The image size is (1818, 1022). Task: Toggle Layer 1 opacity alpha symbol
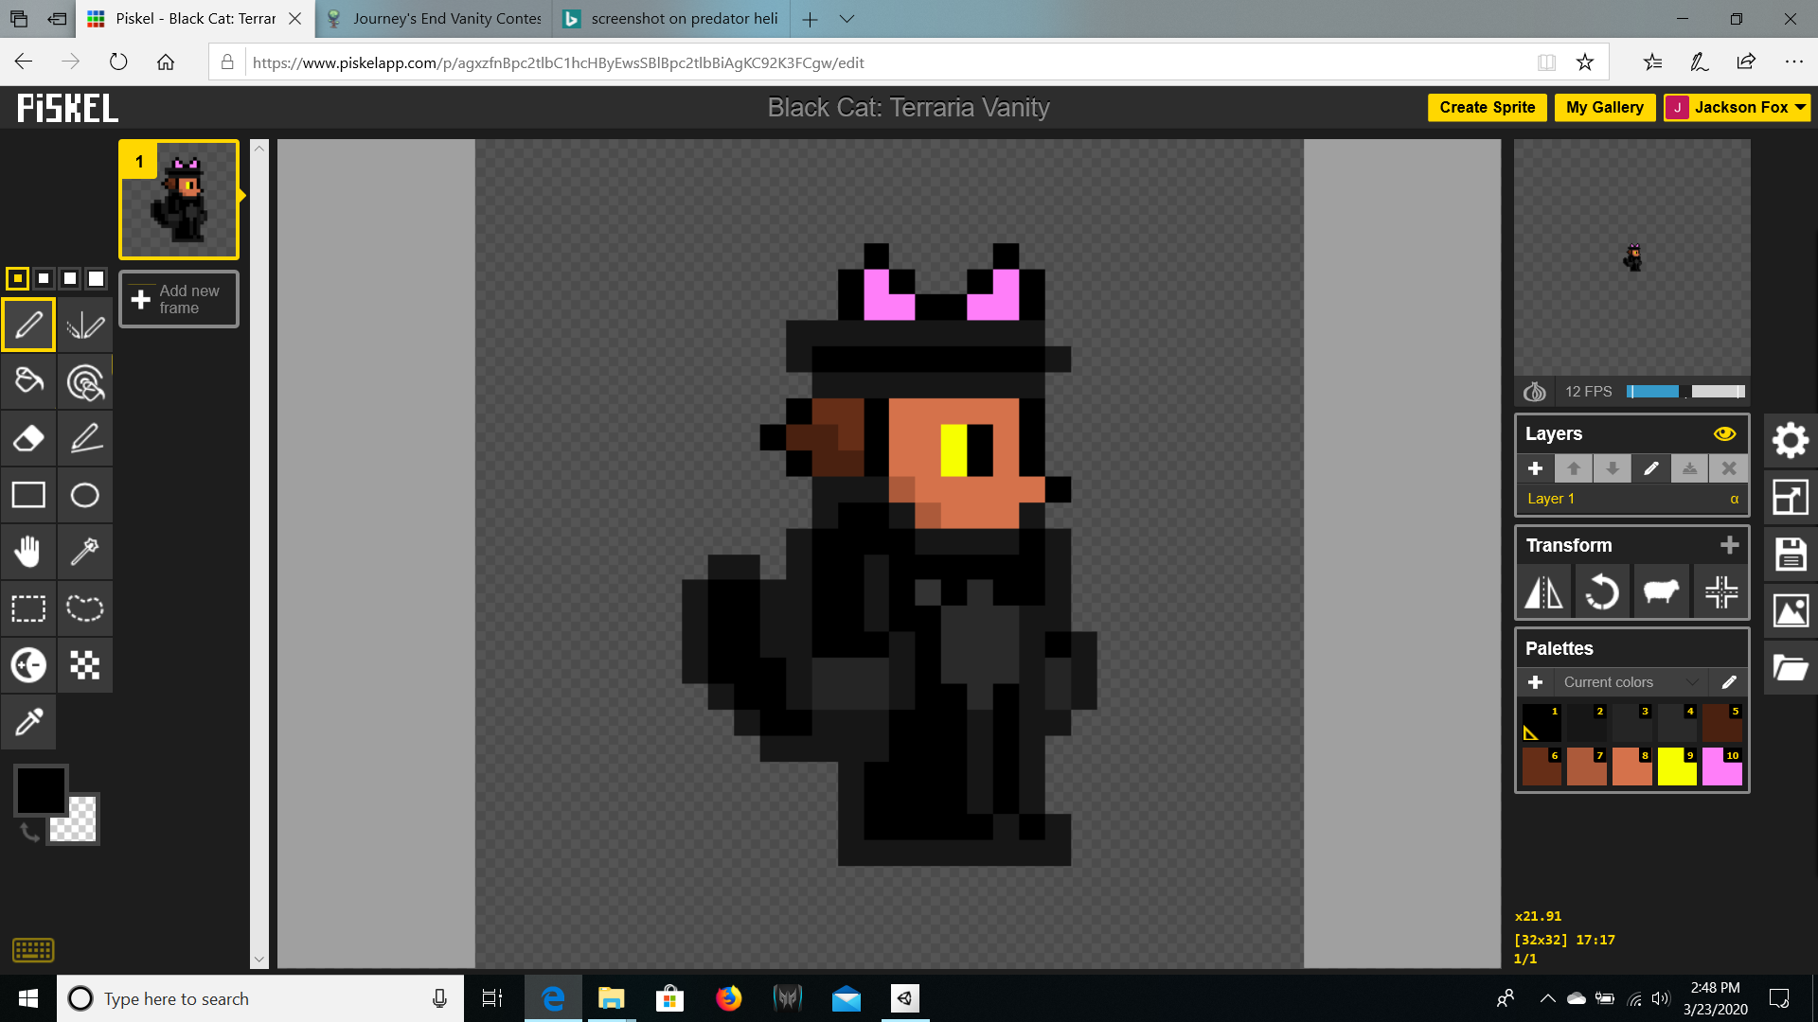(x=1734, y=499)
